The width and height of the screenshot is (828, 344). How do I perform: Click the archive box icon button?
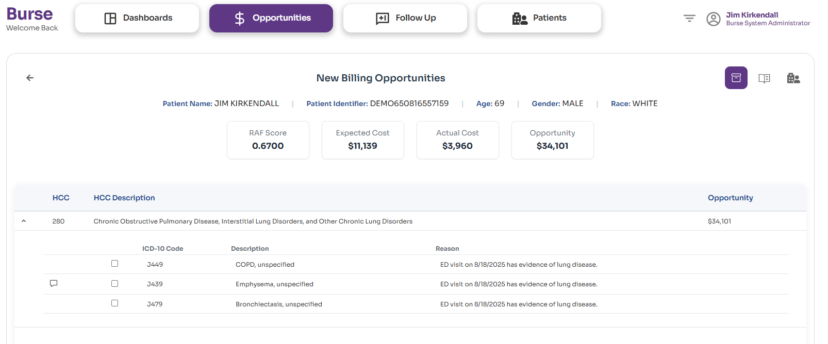click(736, 78)
